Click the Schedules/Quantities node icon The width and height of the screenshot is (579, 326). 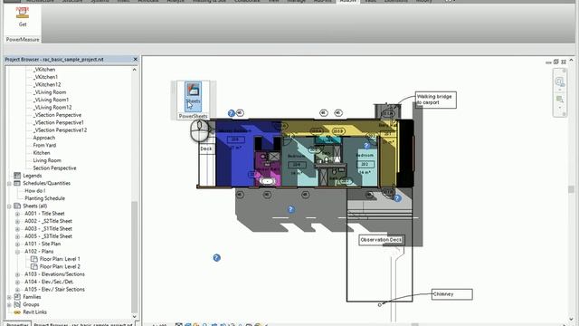(17, 183)
